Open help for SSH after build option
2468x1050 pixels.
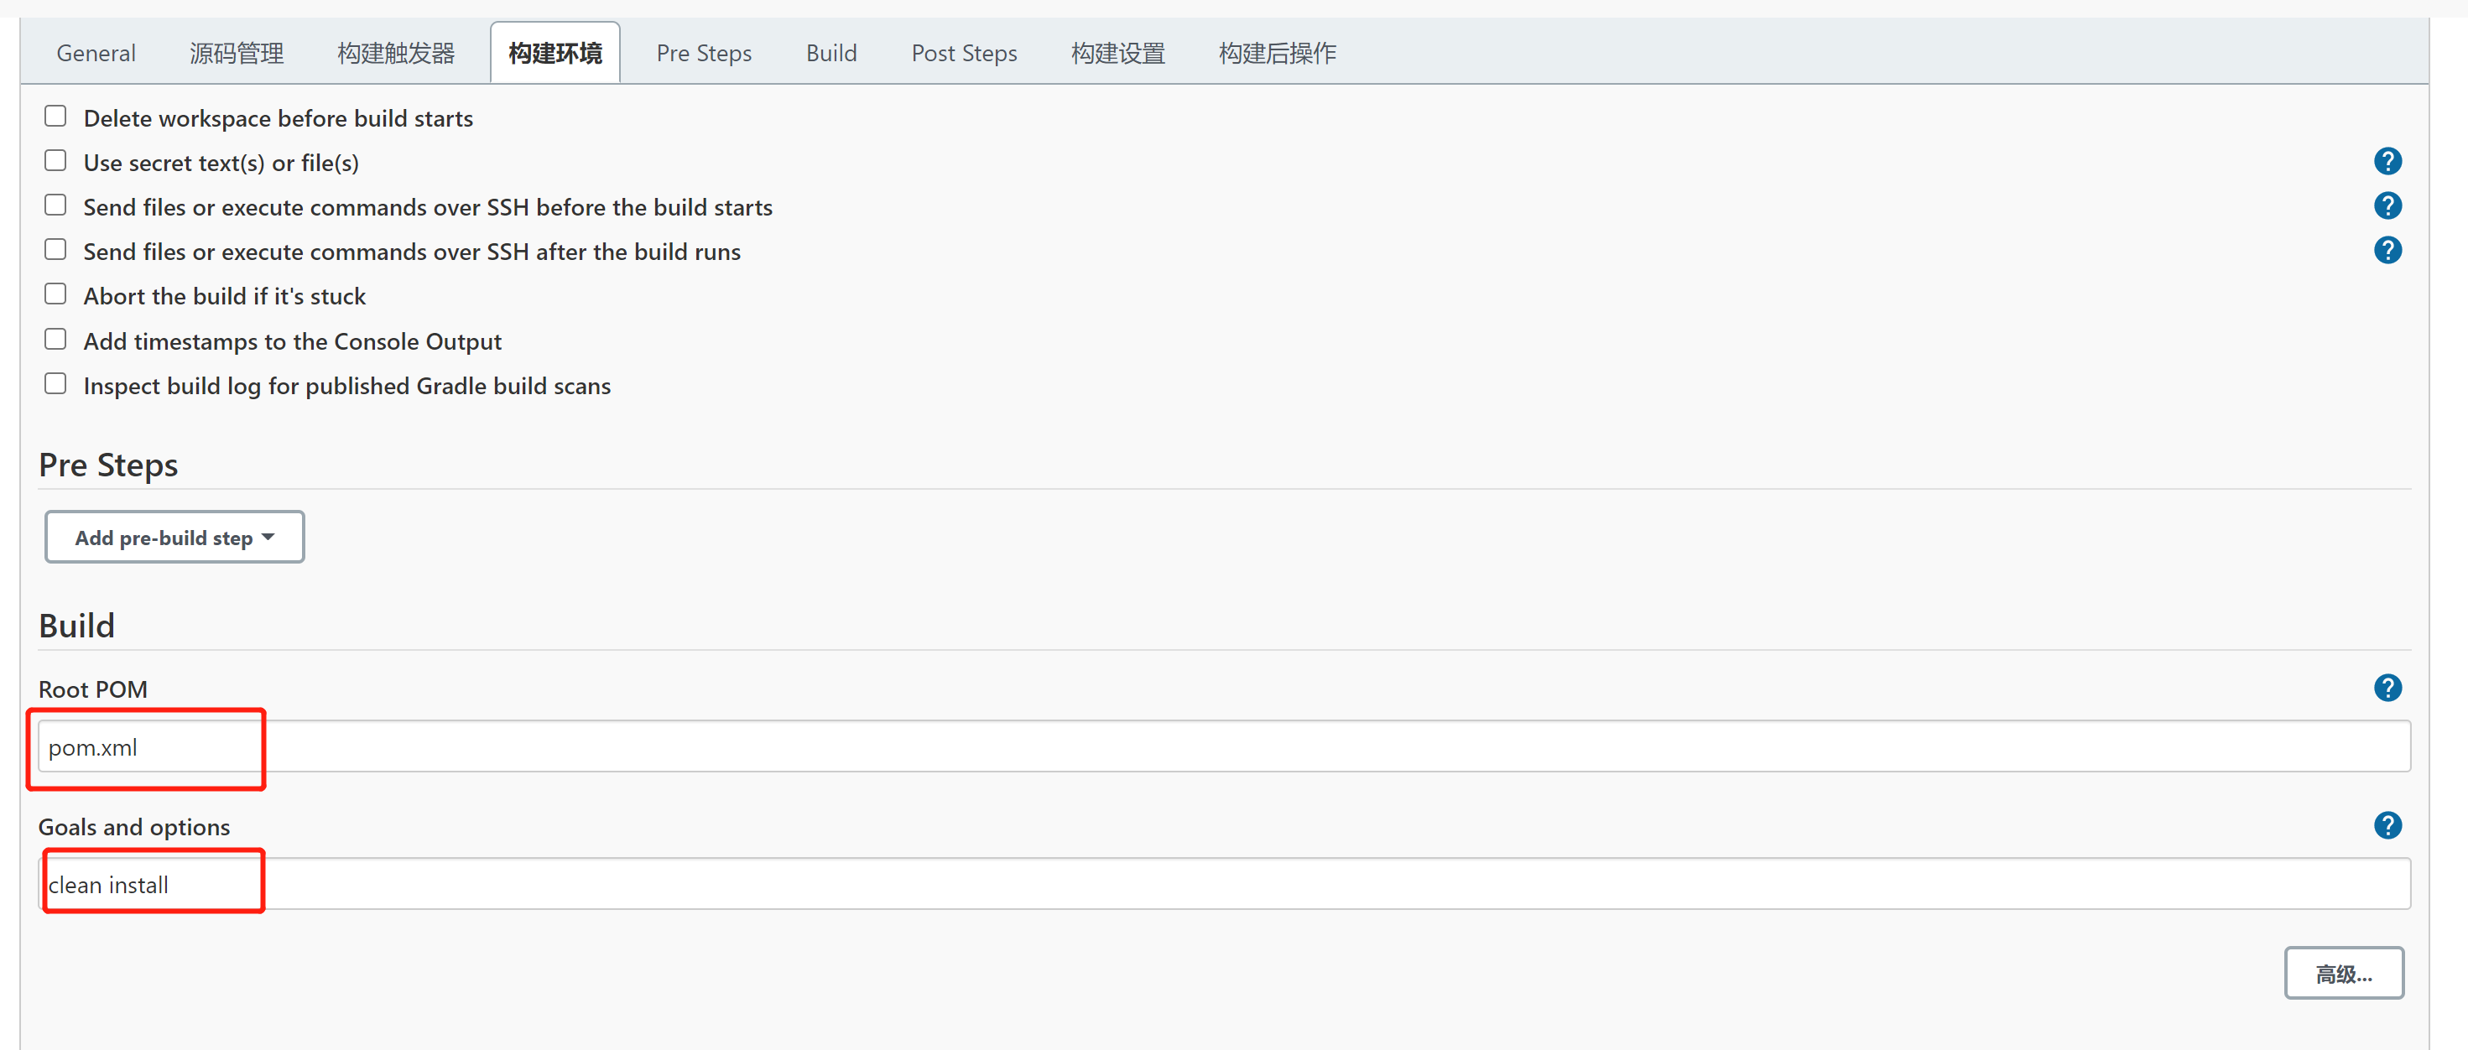[x=2387, y=250]
